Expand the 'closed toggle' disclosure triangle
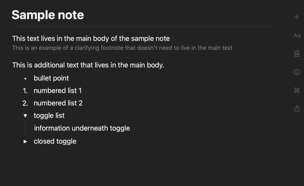This screenshot has width=304, height=186. 26,141
